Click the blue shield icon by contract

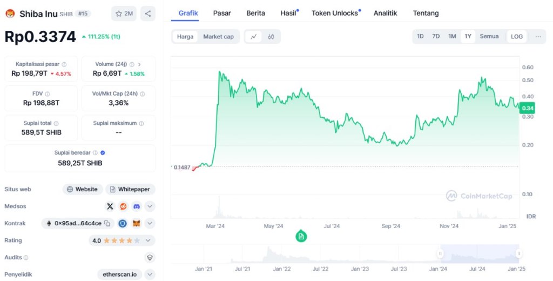point(123,223)
